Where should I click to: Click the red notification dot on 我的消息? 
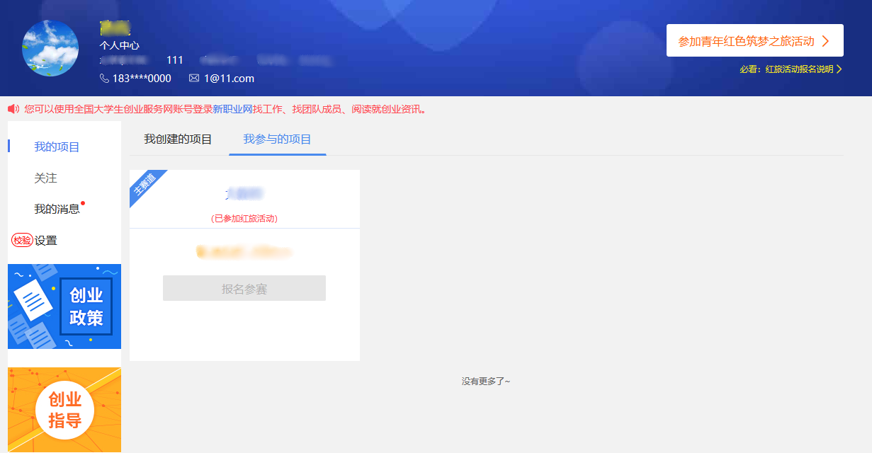(x=83, y=204)
